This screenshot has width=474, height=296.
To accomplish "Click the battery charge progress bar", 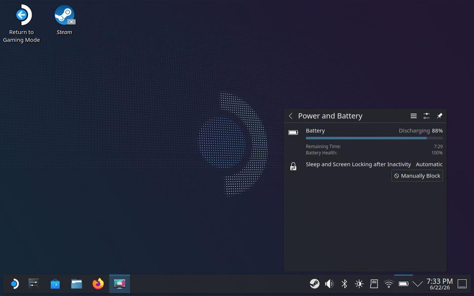I will point(374,138).
